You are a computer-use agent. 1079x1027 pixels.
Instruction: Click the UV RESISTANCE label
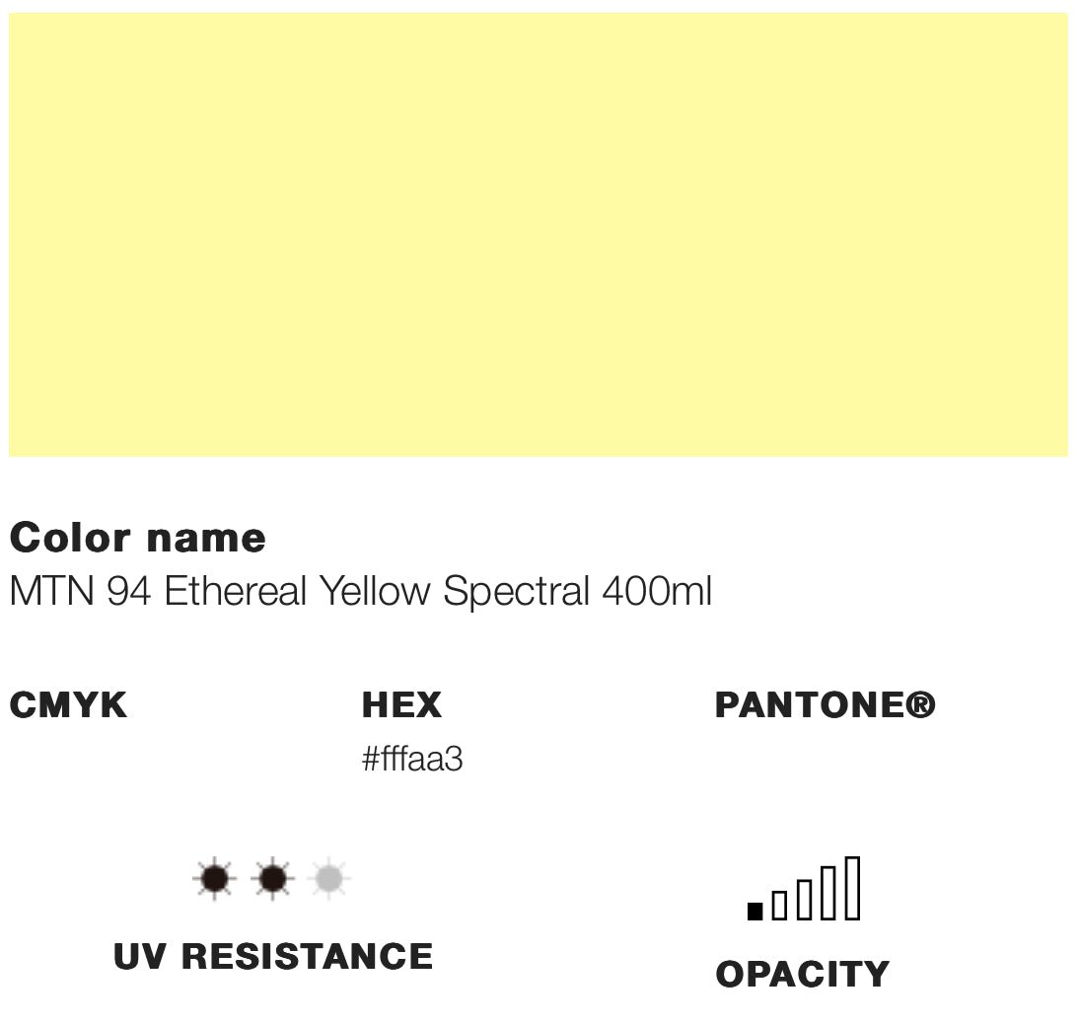tap(273, 956)
